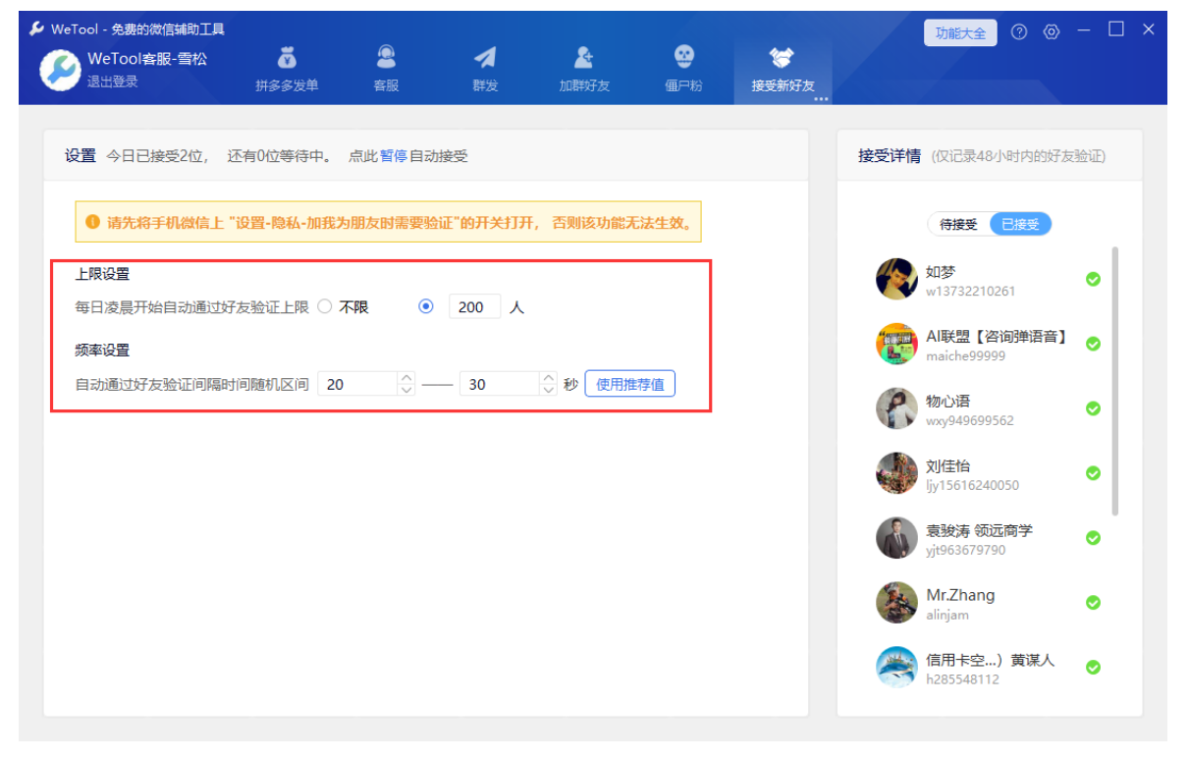
Task: Click the account name WeTool客服-雪松
Action: [x=147, y=59]
